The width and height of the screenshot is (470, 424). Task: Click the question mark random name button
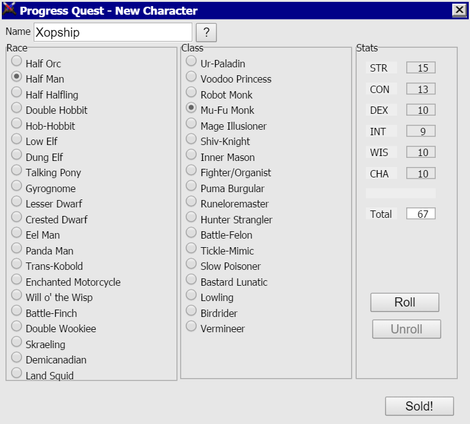(x=207, y=32)
